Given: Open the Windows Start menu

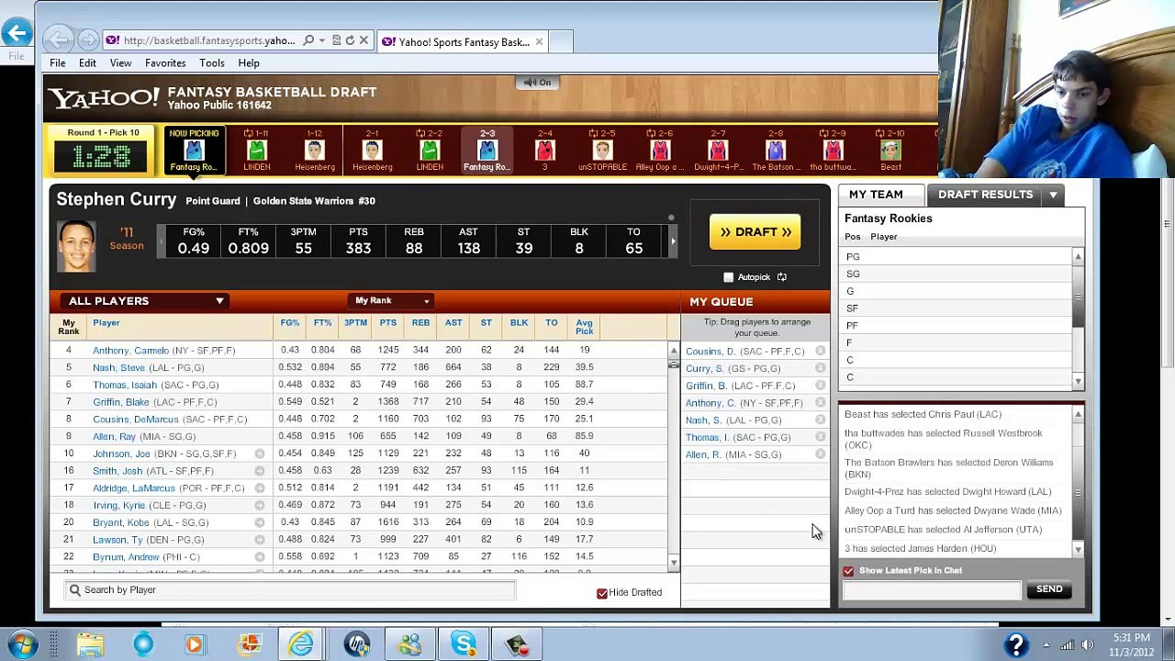Looking at the screenshot, I should tap(22, 644).
